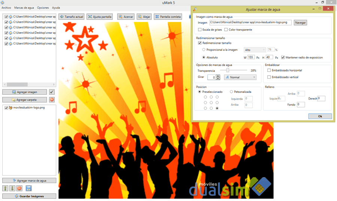
Task: Select the top-left preset position radio
Action: 205,97
